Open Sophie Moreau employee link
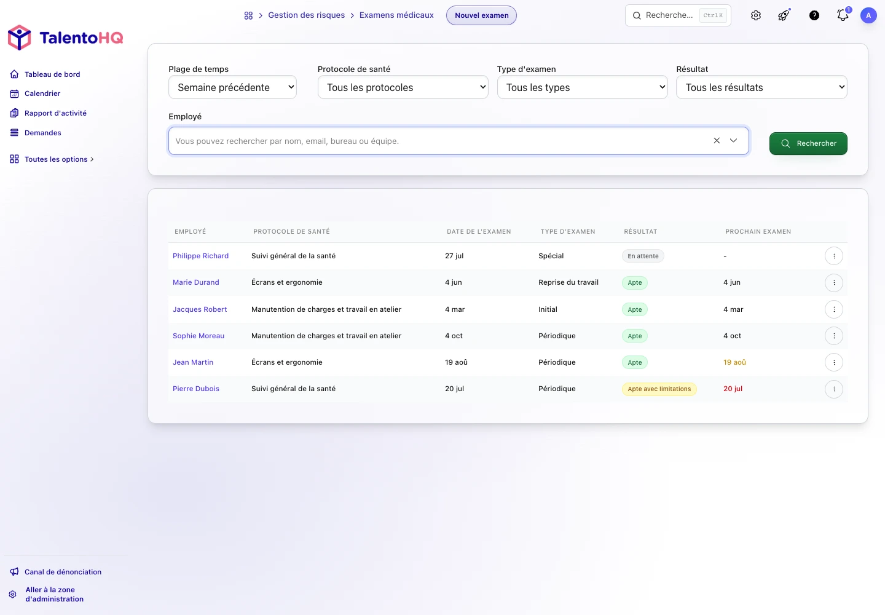885x615 pixels. click(199, 336)
